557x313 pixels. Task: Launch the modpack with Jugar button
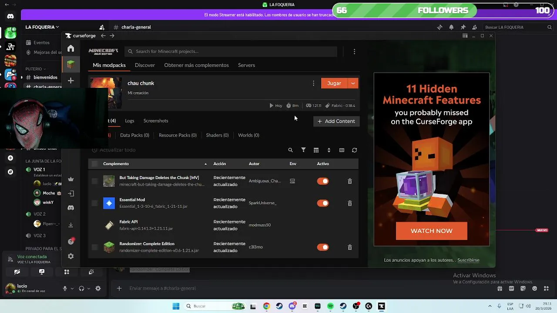pos(334,83)
